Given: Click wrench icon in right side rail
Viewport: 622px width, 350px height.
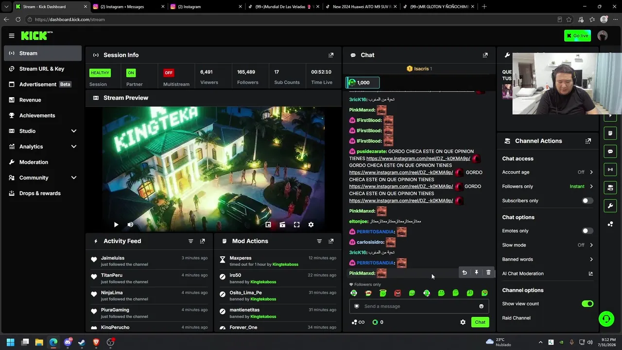Looking at the screenshot, I should point(610,206).
